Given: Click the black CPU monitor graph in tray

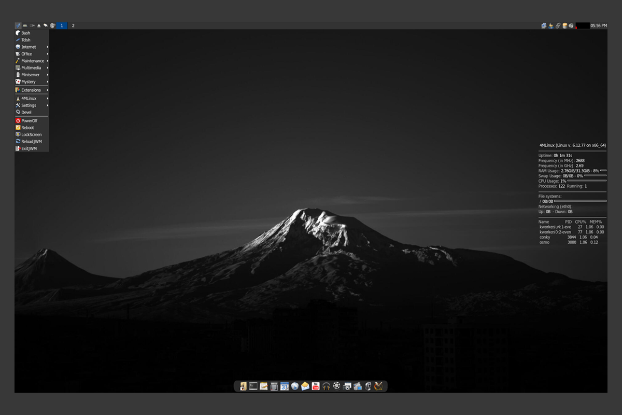Looking at the screenshot, I should [x=583, y=25].
